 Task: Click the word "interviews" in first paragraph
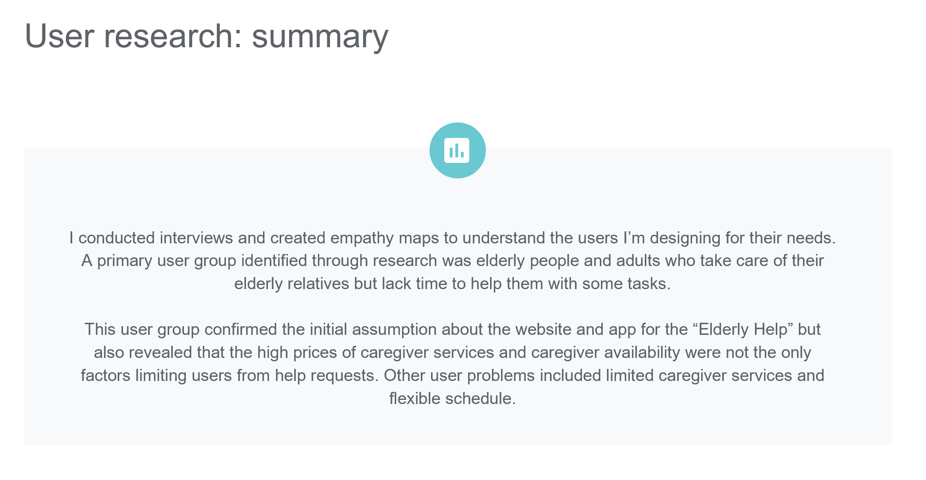tap(196, 238)
